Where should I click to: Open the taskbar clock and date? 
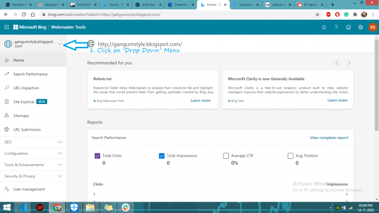coord(366,208)
